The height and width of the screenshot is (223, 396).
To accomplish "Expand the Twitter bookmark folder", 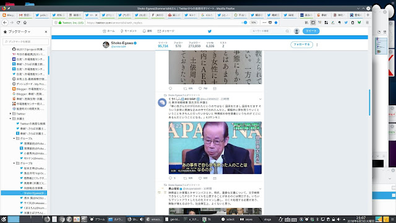I will pyautogui.click(x=11, y=113).
